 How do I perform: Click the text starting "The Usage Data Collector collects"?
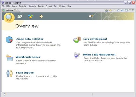[38, 45]
